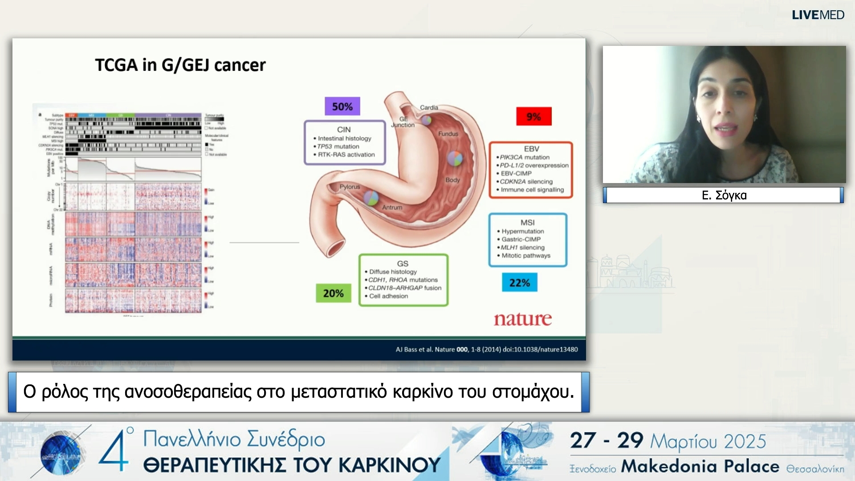Expand the CIN feature box
The width and height of the screenshot is (855, 481).
coord(344,143)
